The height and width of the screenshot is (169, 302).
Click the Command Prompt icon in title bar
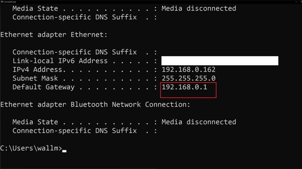(x=1, y=1)
